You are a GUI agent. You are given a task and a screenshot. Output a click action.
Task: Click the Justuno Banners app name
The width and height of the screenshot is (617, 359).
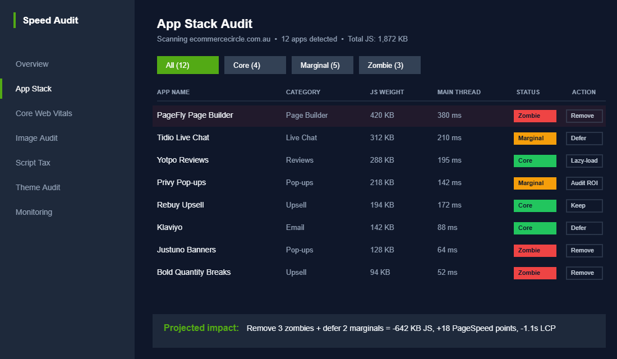[x=186, y=250]
